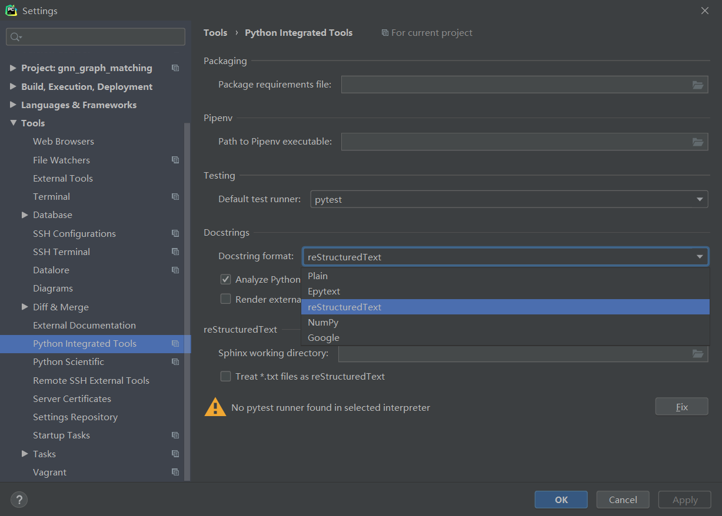The width and height of the screenshot is (722, 516).
Task: Click 'No pytest runner found' warning text
Action: (331, 407)
